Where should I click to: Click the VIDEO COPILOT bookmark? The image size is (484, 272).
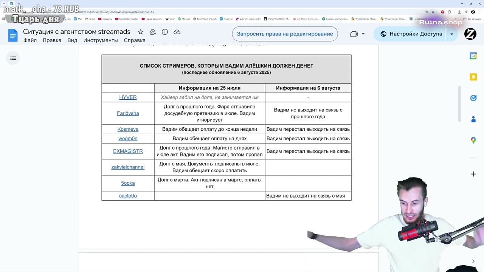pyautogui.click(x=277, y=19)
